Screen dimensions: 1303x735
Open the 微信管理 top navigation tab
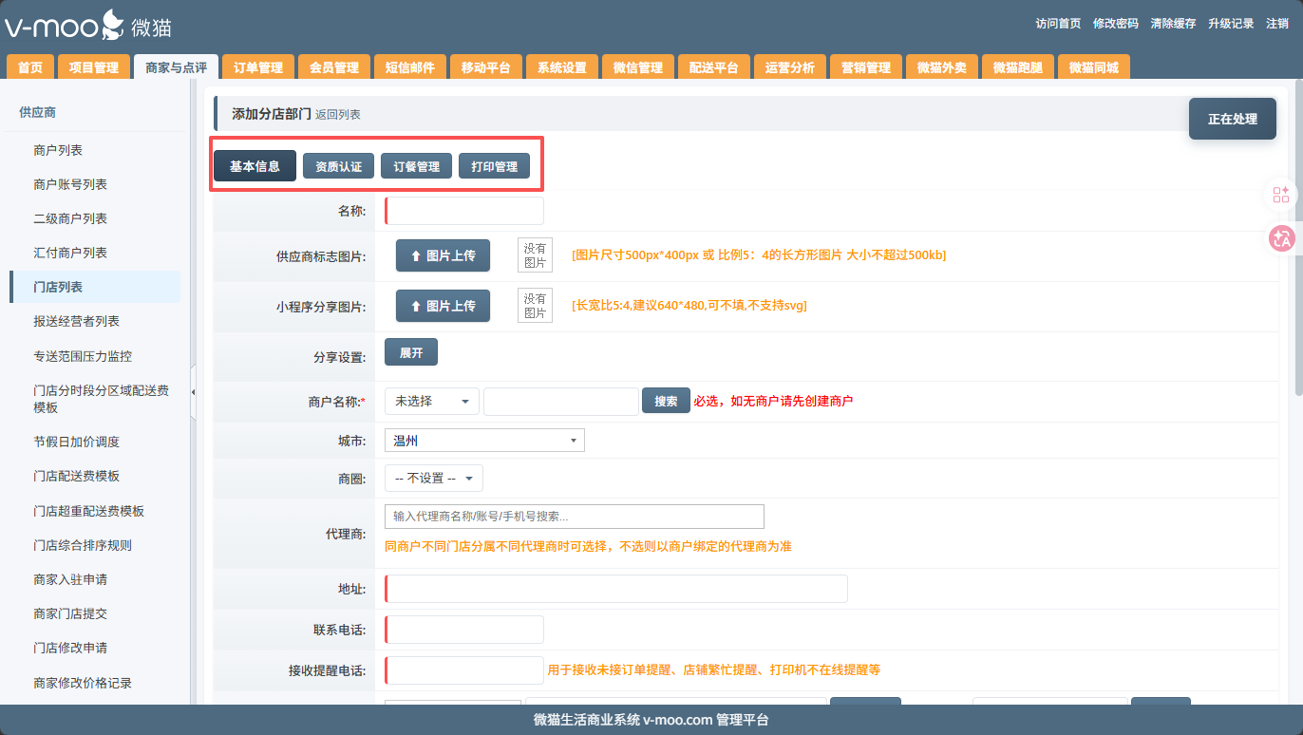point(637,67)
